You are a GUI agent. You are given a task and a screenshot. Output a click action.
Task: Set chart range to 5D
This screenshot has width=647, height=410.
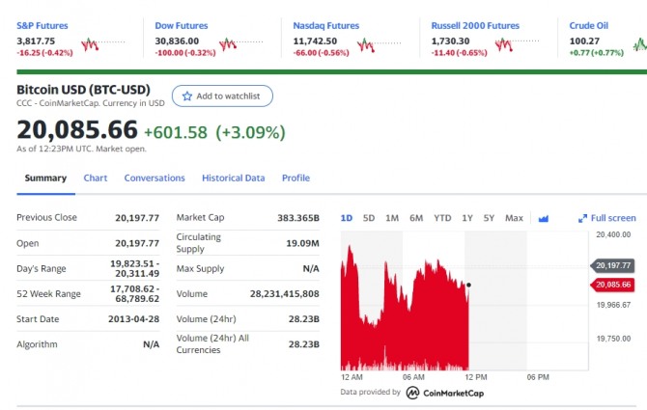(369, 218)
